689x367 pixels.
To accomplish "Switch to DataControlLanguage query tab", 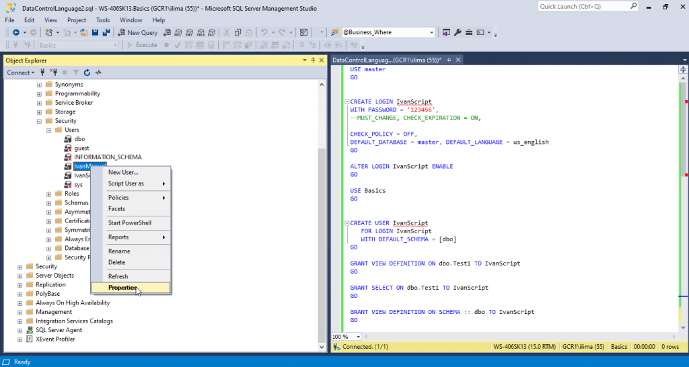I will coord(387,60).
